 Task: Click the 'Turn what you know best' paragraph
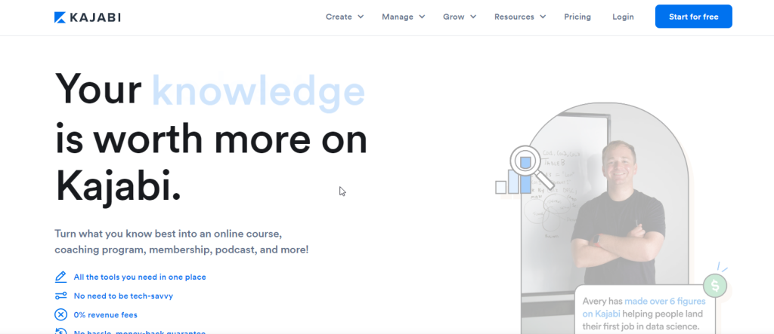[x=181, y=241]
